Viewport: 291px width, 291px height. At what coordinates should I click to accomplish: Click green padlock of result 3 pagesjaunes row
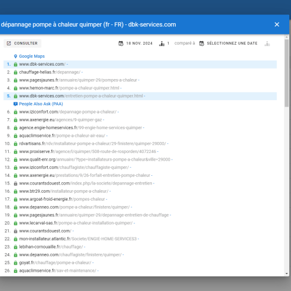tap(16, 80)
